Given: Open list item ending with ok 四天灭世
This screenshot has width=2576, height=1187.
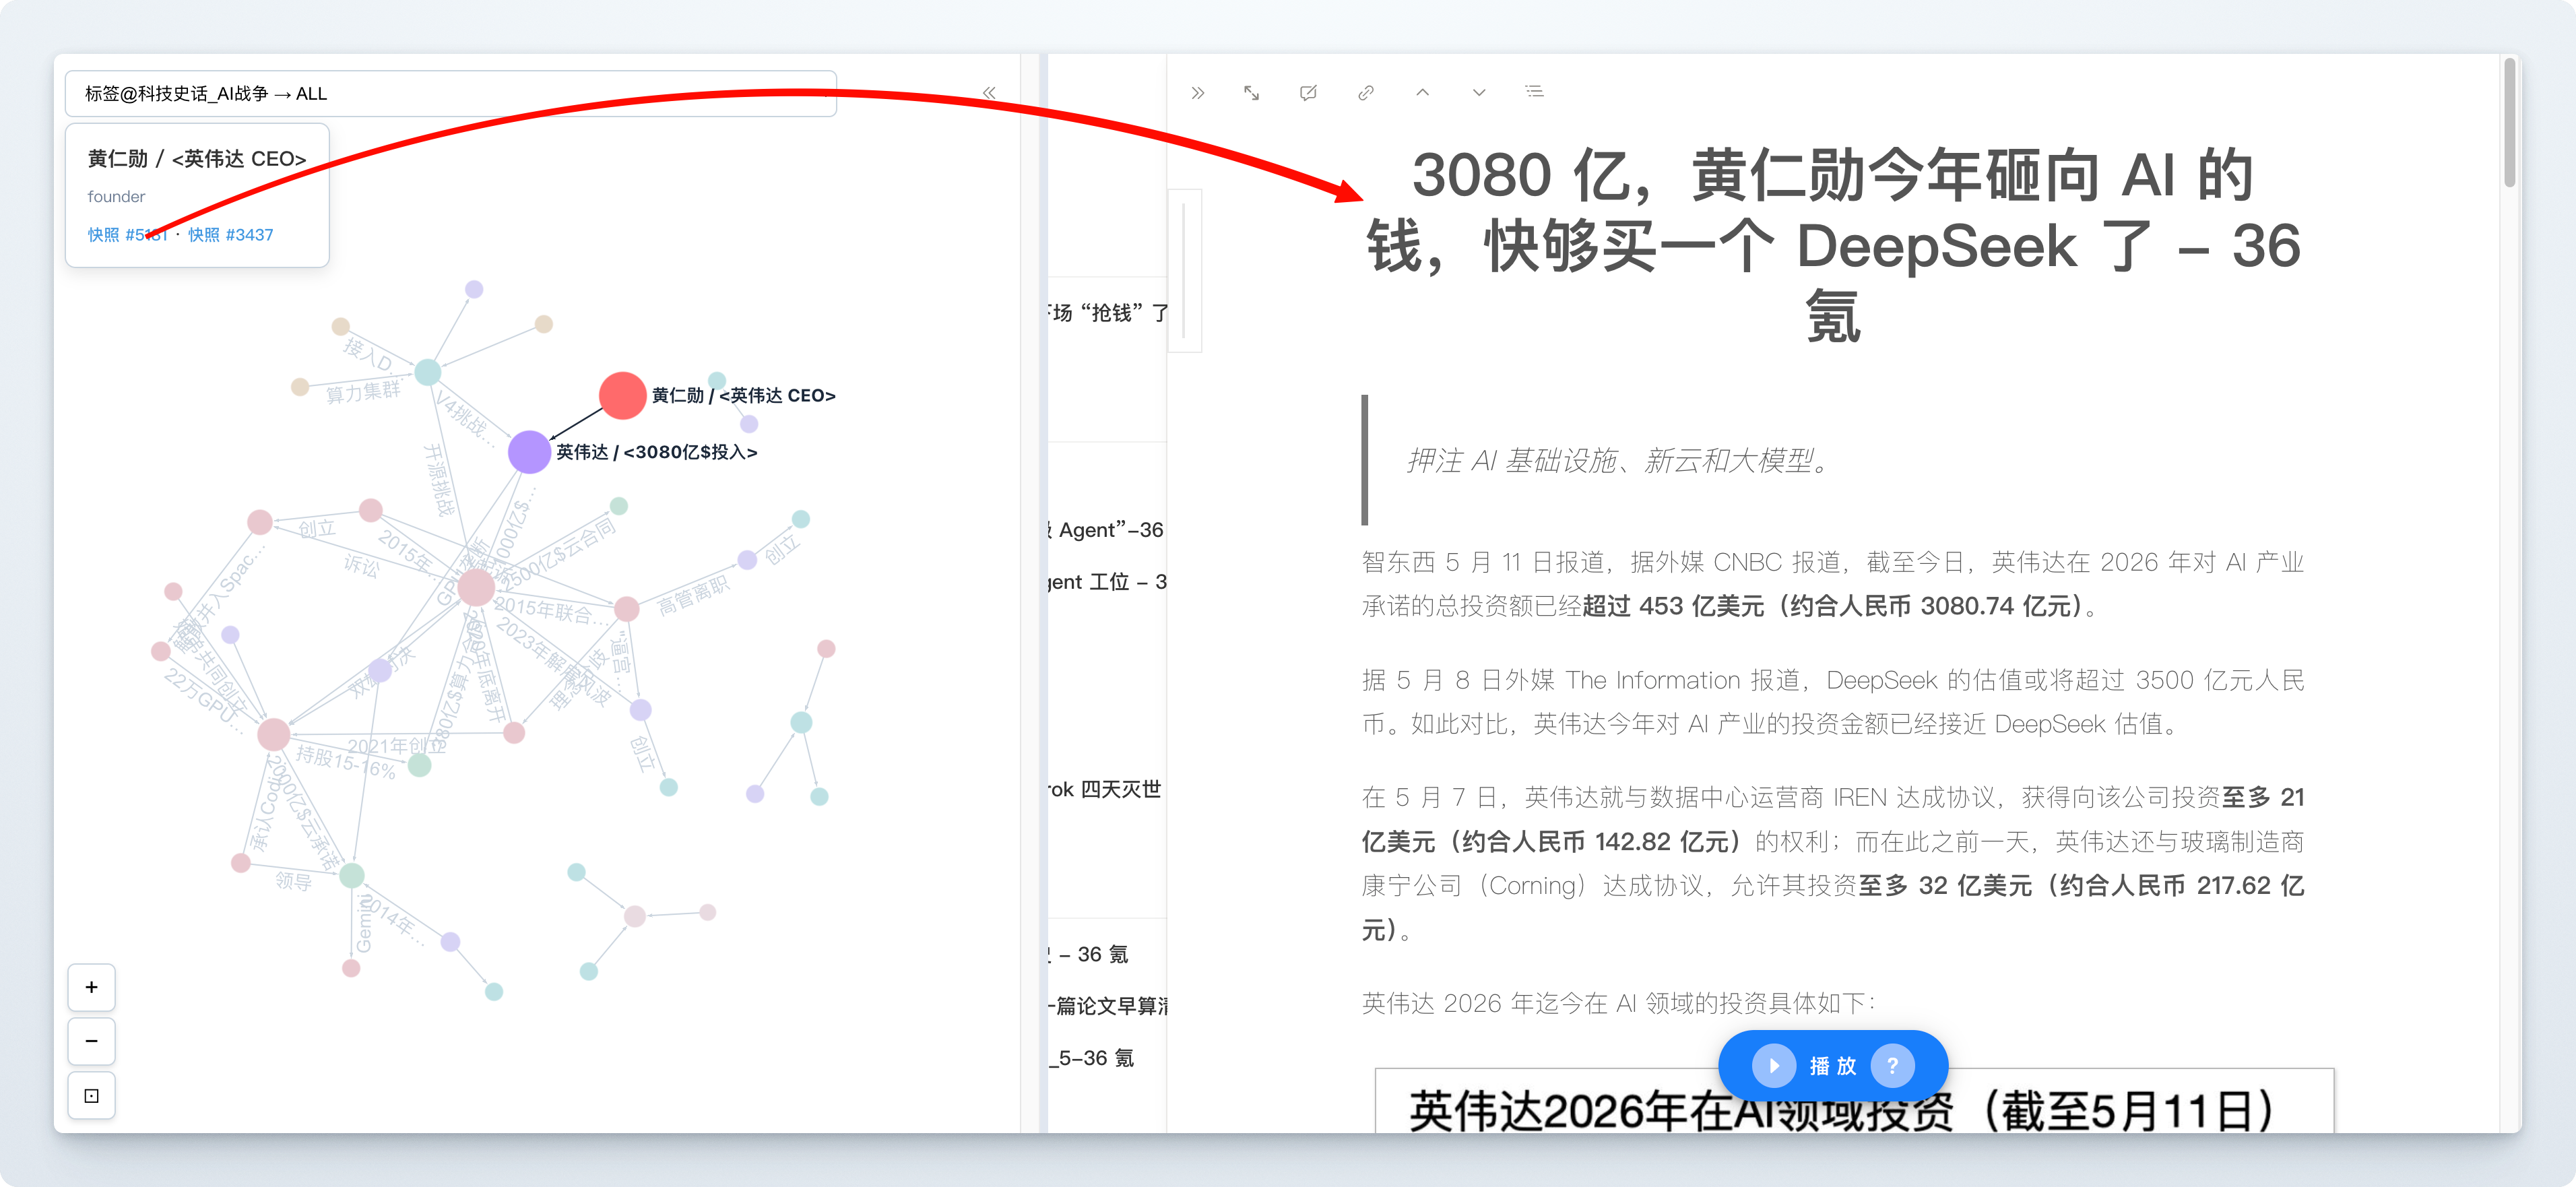Looking at the screenshot, I should click(x=1105, y=790).
